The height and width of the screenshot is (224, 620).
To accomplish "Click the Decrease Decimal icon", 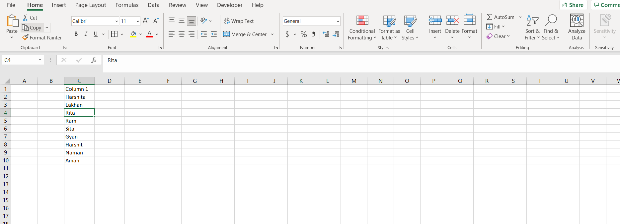I will 336,34.
